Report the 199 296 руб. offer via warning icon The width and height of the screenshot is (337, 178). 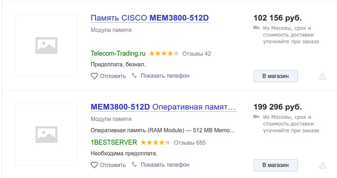pos(322,165)
